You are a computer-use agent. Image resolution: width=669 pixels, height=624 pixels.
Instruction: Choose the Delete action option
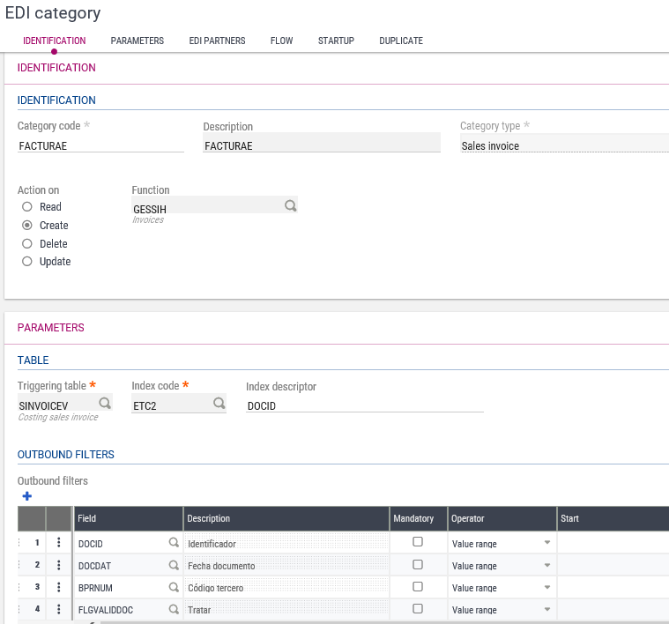27,244
